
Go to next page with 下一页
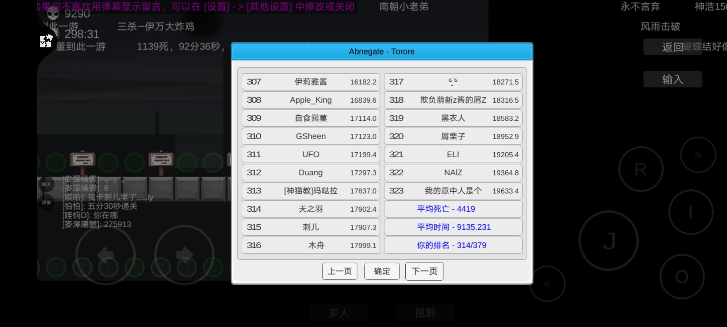pyautogui.click(x=424, y=271)
